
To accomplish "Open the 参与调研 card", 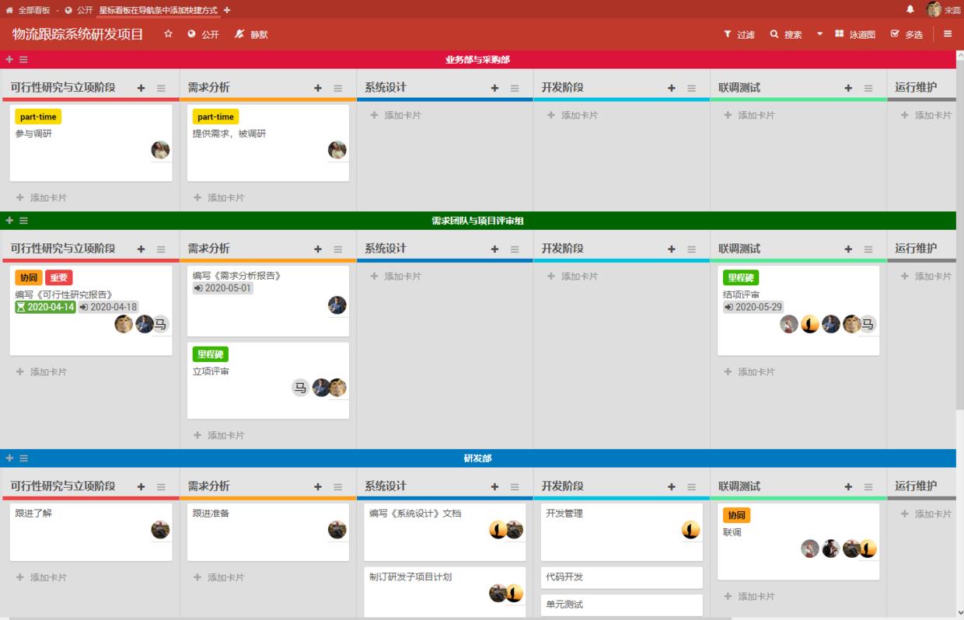I will tap(91, 143).
